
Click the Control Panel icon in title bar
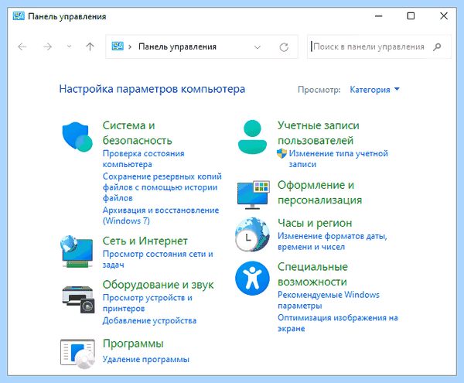[19, 15]
